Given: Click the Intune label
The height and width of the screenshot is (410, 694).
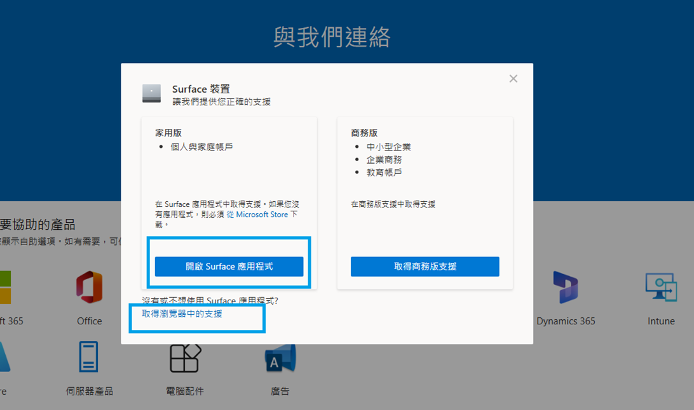Looking at the screenshot, I should [x=661, y=321].
